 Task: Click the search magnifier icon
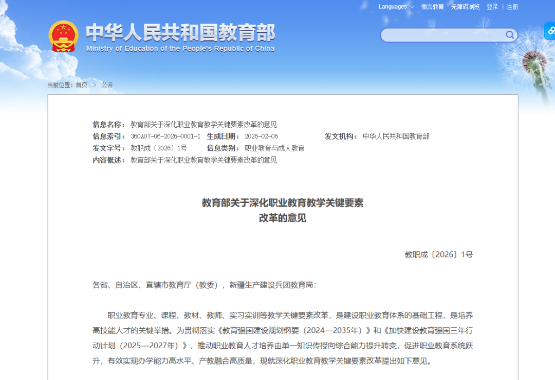tap(510, 35)
